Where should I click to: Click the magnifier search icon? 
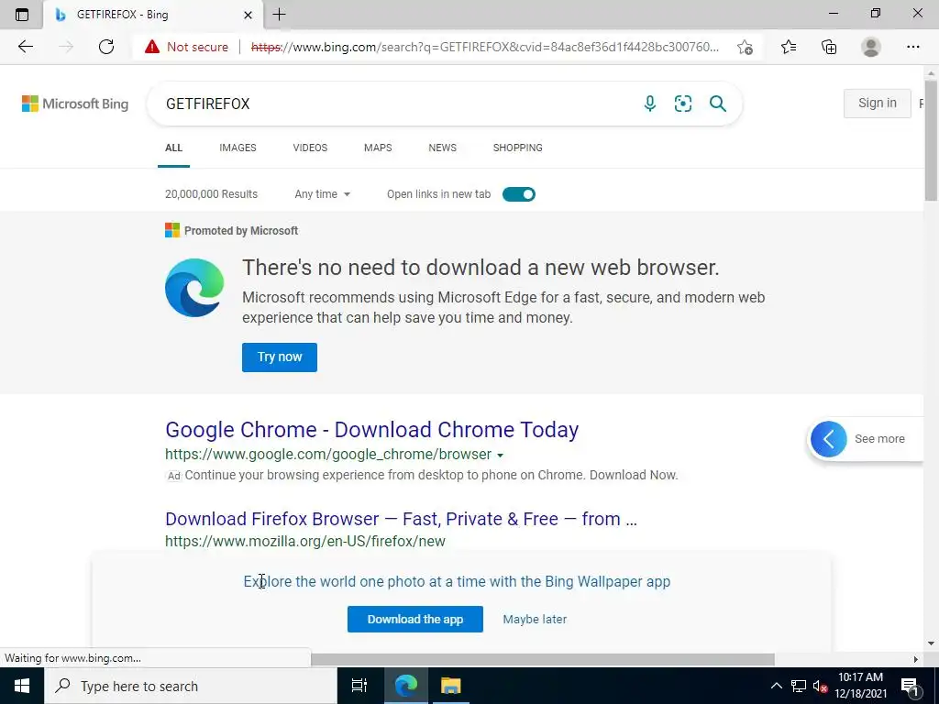717,104
